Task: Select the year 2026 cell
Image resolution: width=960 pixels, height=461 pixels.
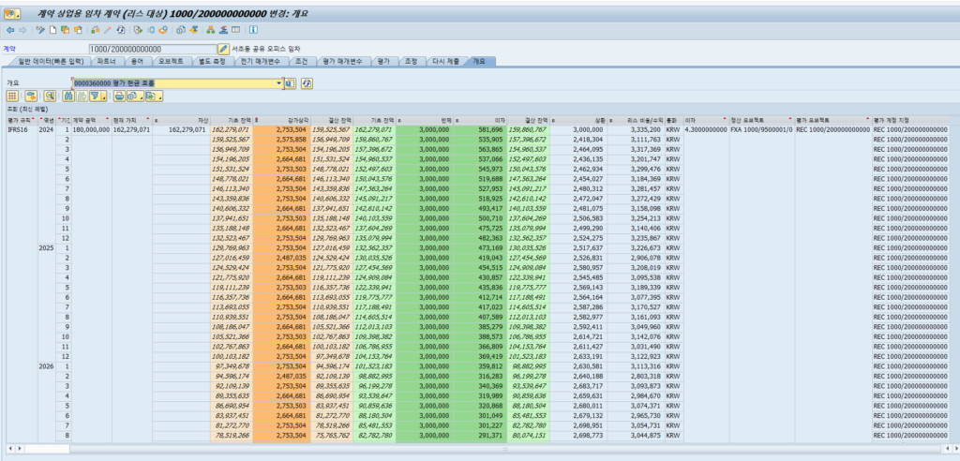Action: click(x=47, y=366)
